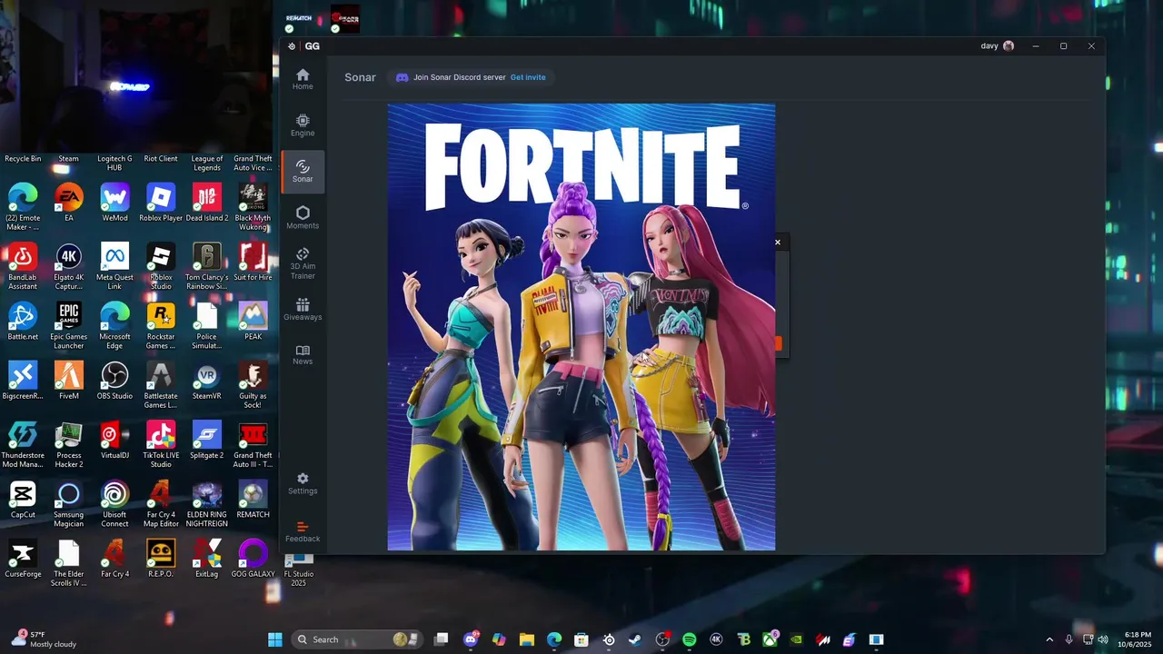
Task: Open Spotify from the taskbar
Action: [690, 639]
